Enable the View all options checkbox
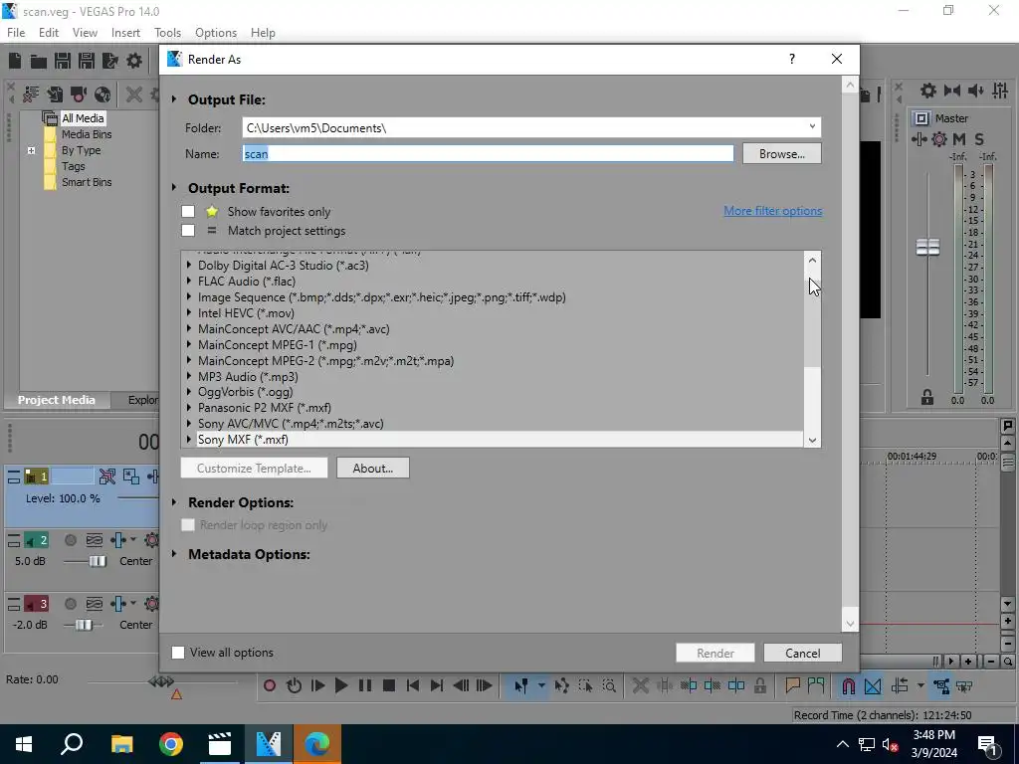Image resolution: width=1019 pixels, height=764 pixels. (178, 653)
